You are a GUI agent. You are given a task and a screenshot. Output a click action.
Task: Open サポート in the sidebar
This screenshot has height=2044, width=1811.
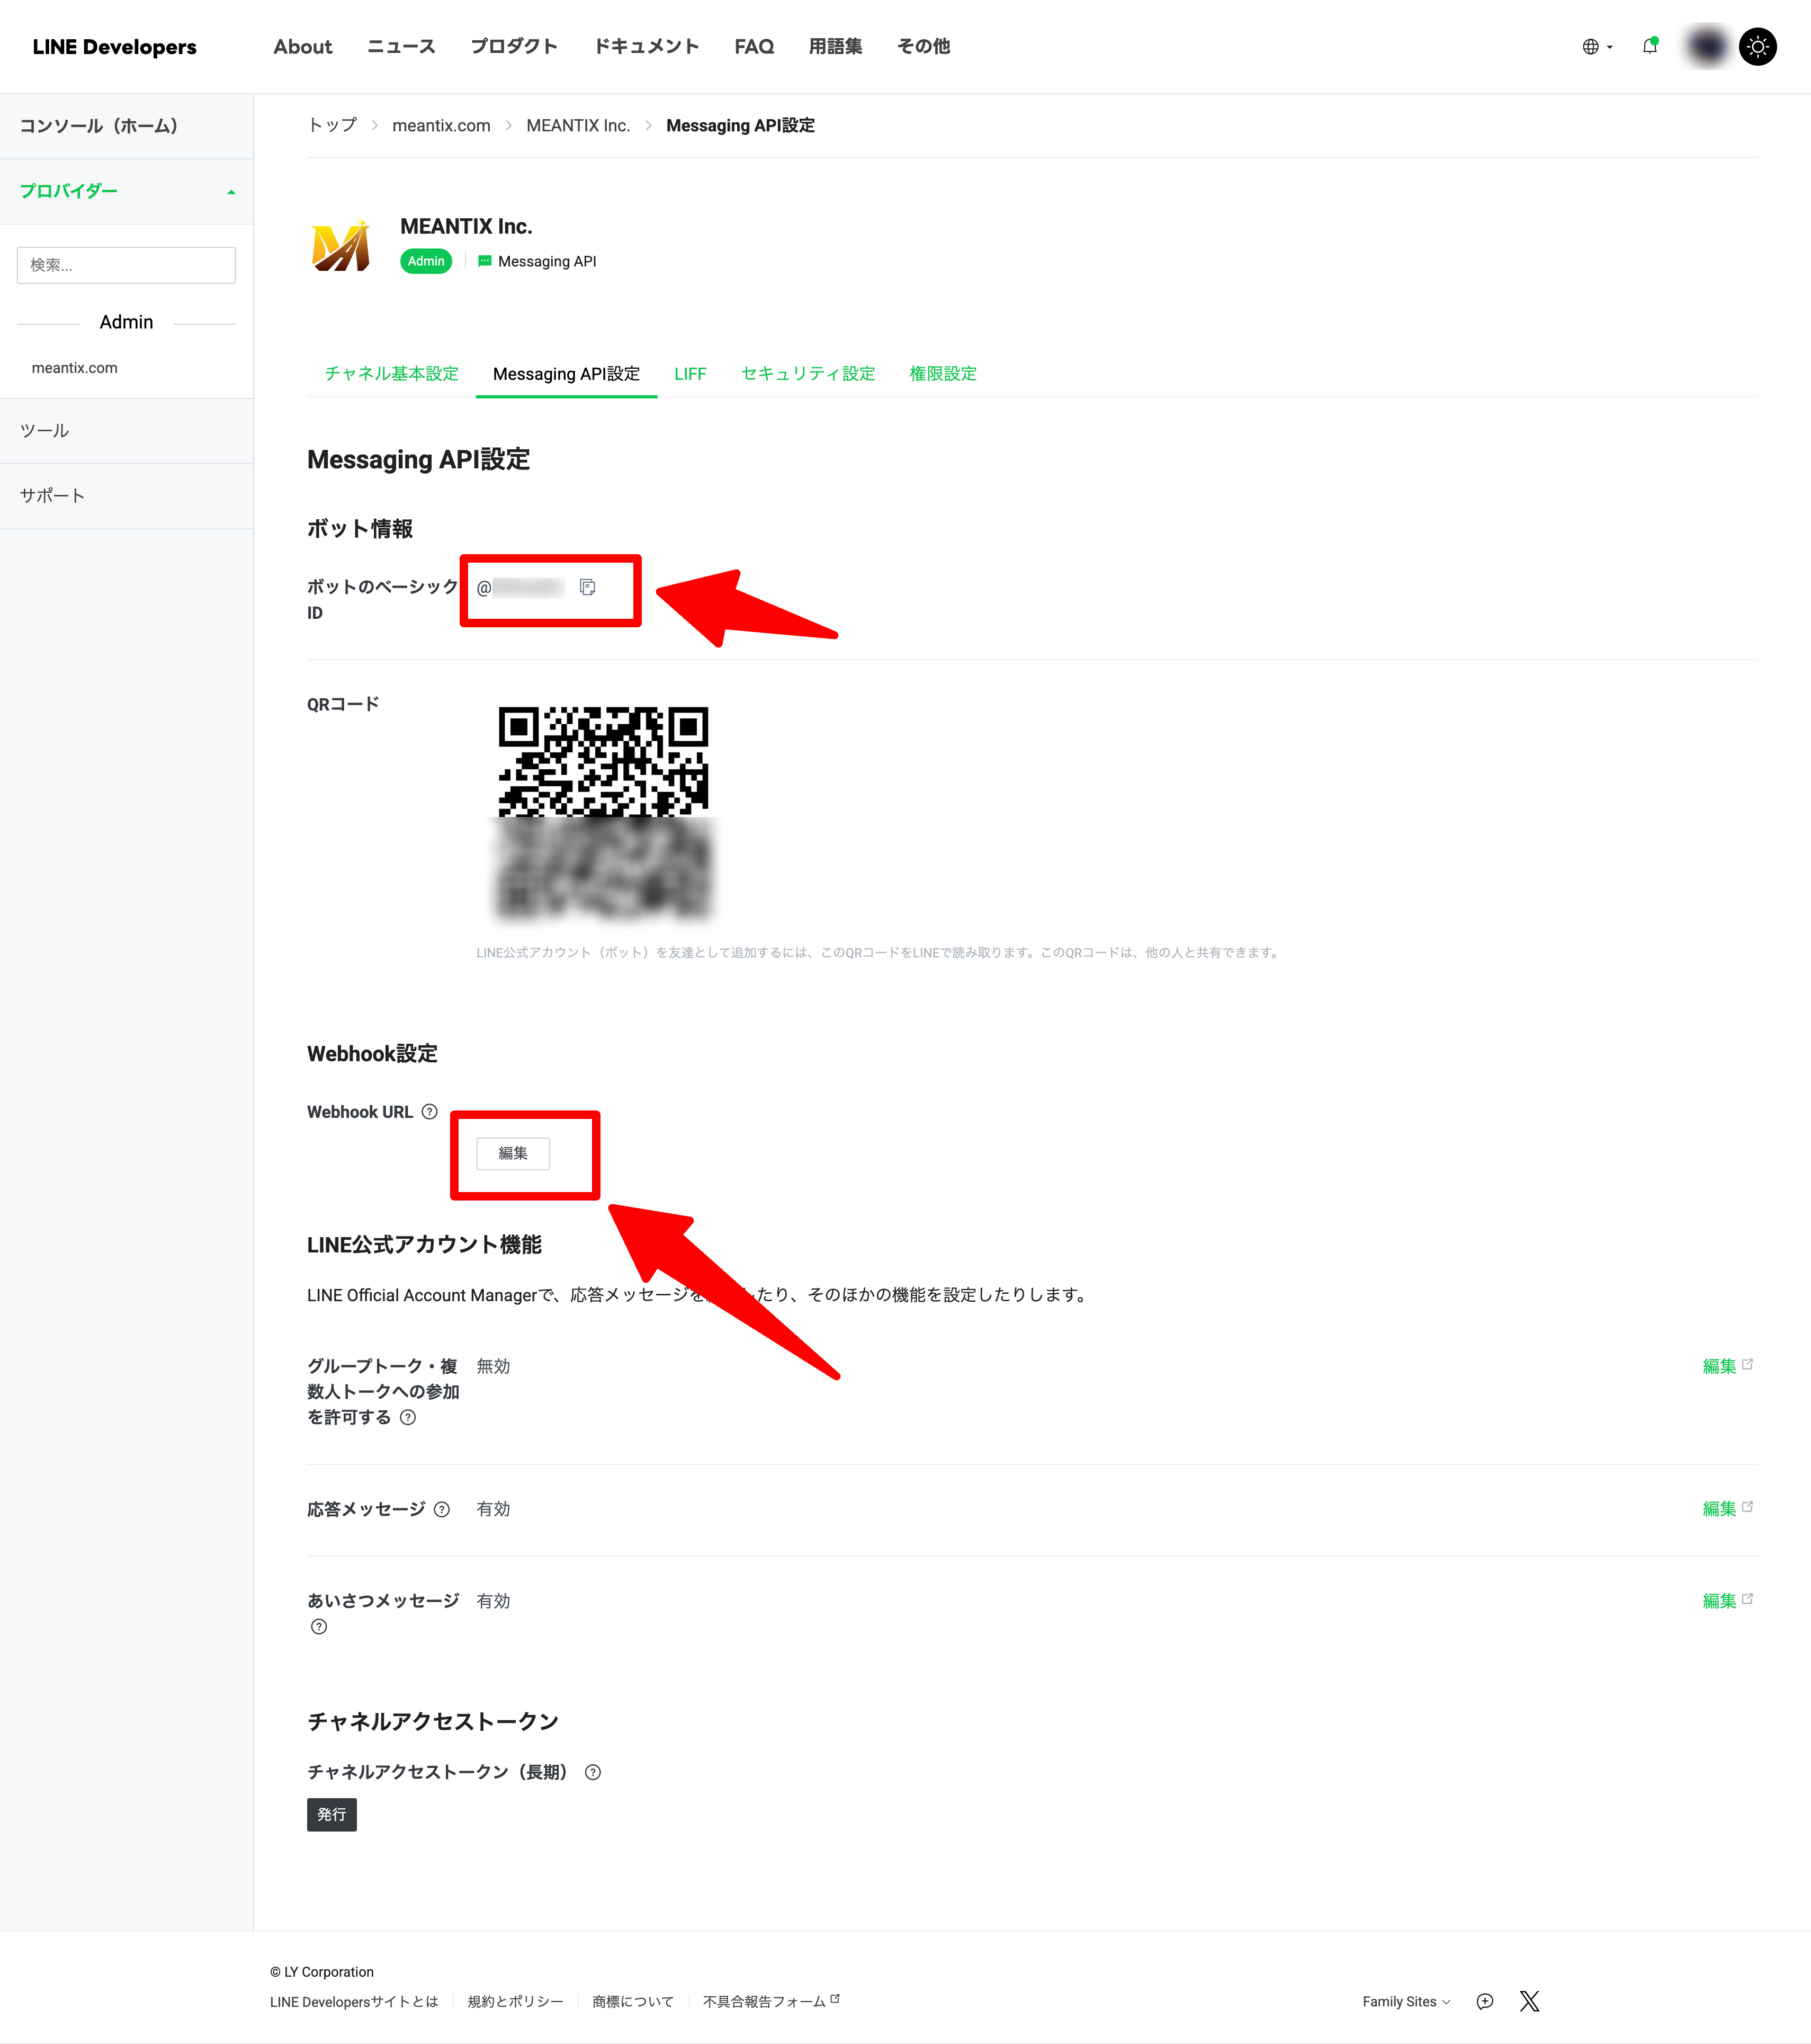coord(126,496)
